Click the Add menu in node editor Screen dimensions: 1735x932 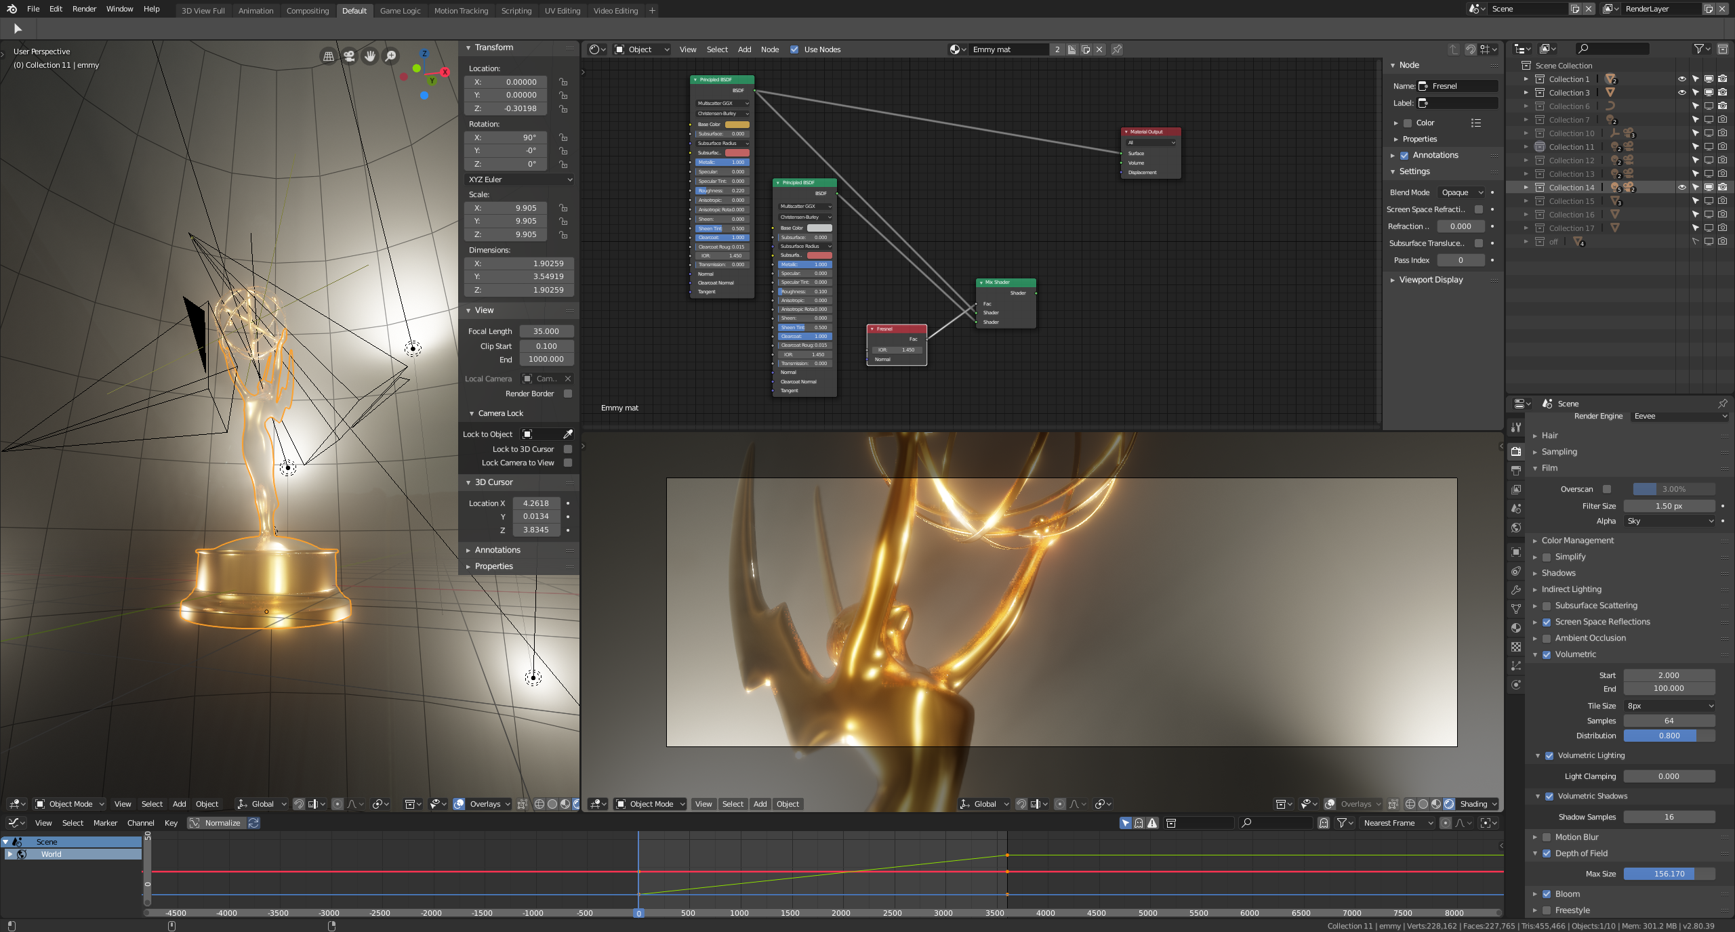(x=746, y=49)
